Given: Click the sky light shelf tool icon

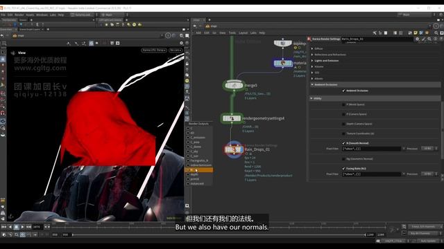Looking at the screenshot, I should (139, 25).
